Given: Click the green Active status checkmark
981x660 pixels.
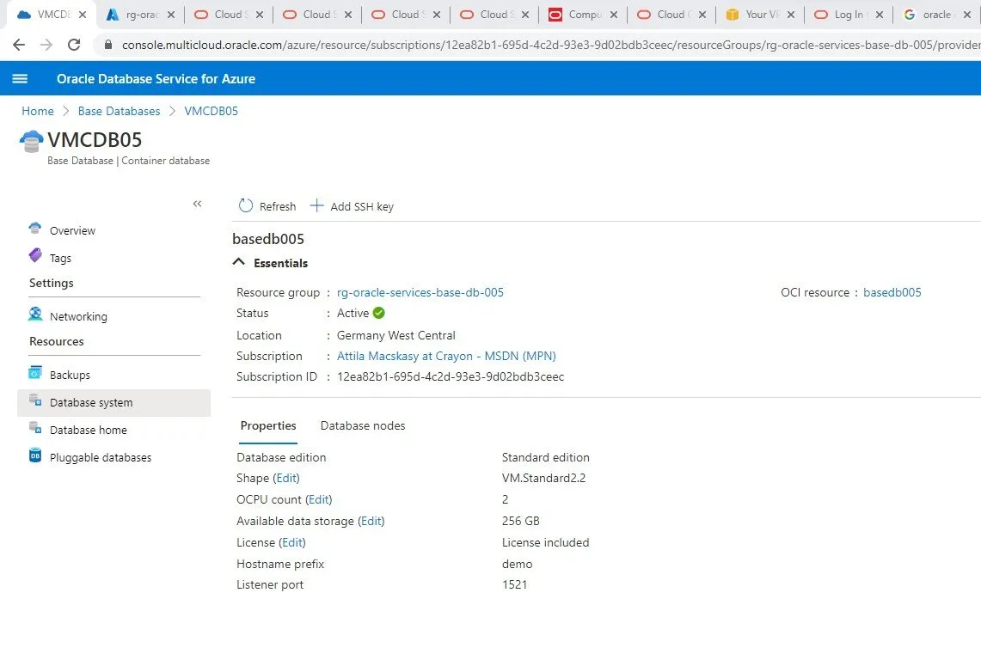Looking at the screenshot, I should (378, 313).
